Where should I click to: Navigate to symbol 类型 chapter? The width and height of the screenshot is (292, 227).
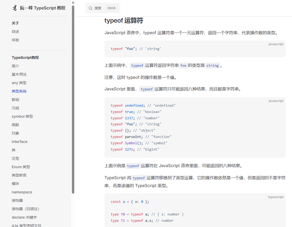click(22, 116)
